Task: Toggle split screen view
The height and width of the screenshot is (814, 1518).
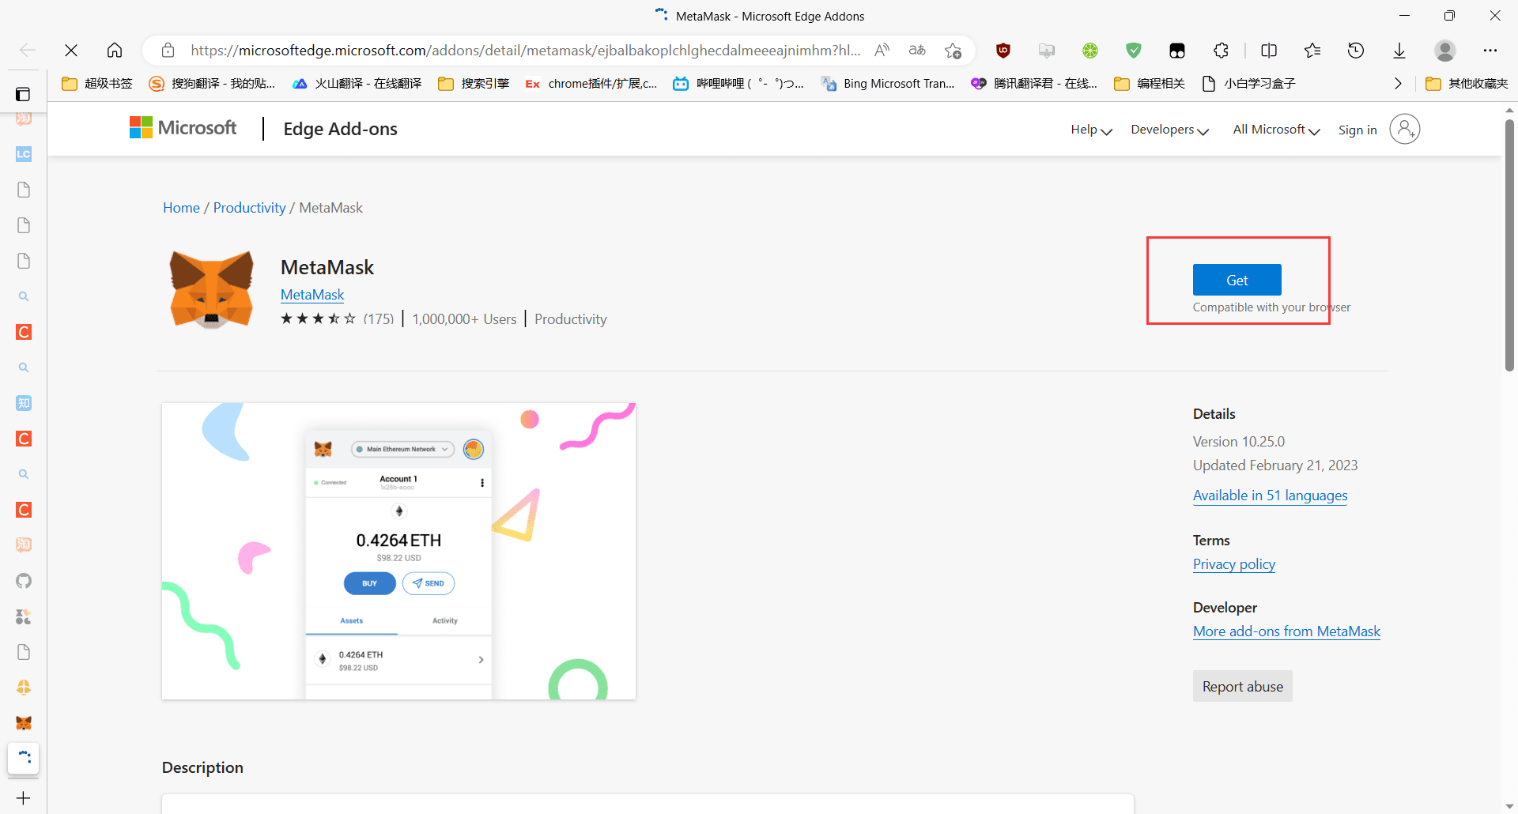Action: pyautogui.click(x=1269, y=51)
